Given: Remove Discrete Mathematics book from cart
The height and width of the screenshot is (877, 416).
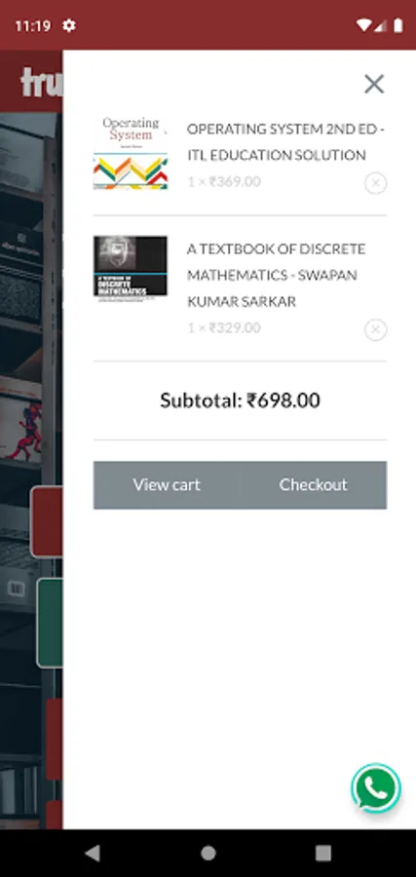Looking at the screenshot, I should [x=376, y=330].
